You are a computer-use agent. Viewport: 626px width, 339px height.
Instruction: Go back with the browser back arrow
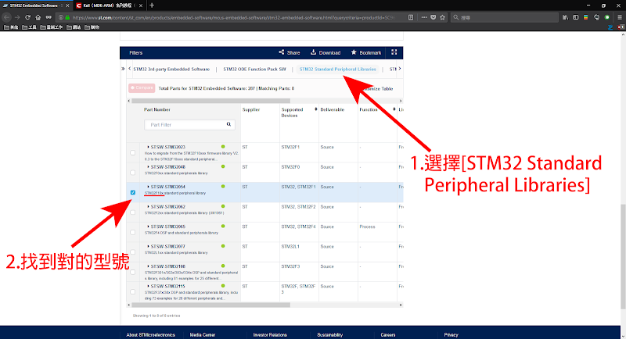point(6,17)
